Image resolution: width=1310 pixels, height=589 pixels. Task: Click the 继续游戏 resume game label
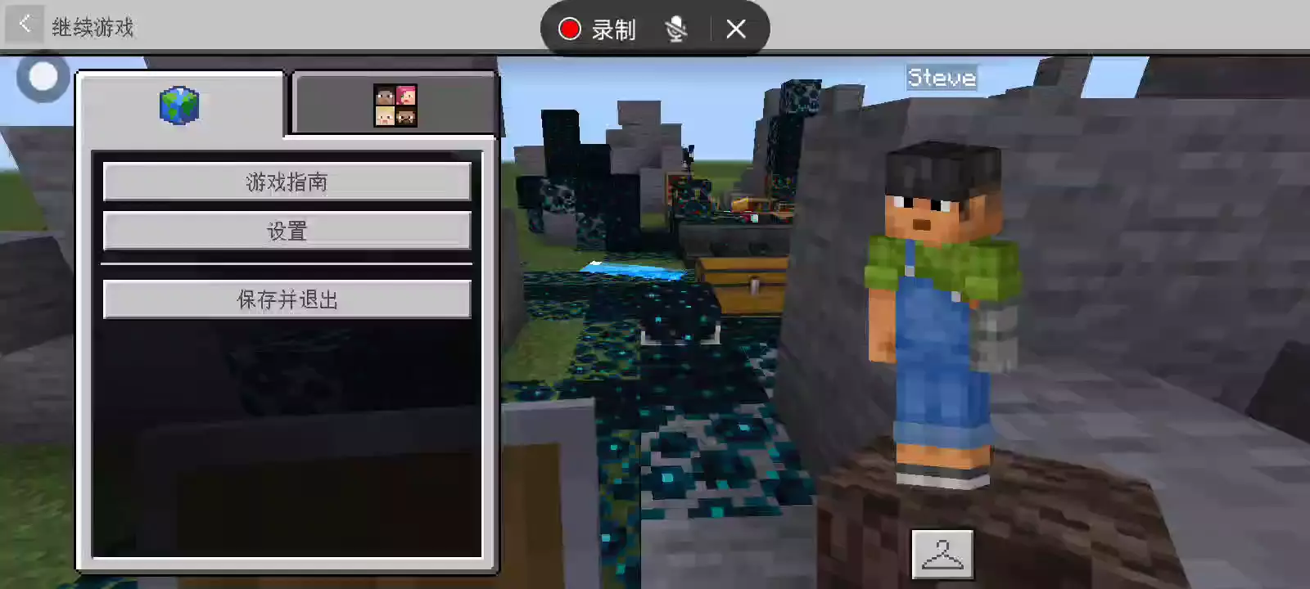[93, 28]
